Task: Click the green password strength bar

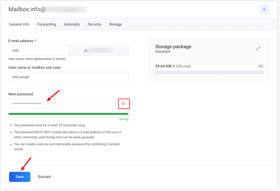Action: [x=68, y=114]
